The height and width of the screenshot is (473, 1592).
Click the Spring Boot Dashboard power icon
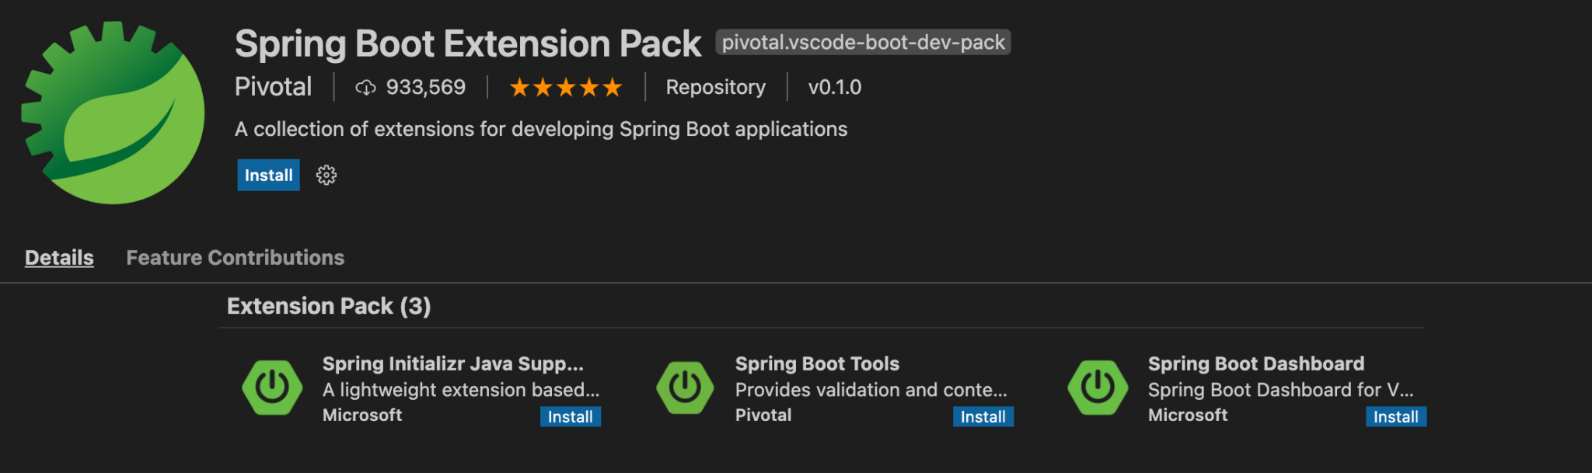(1098, 388)
